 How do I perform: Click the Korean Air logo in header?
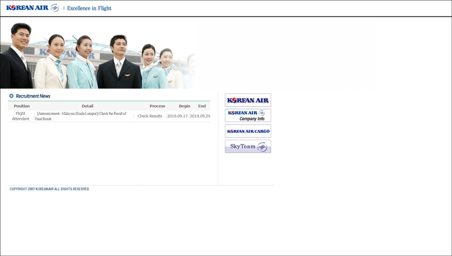27,8
